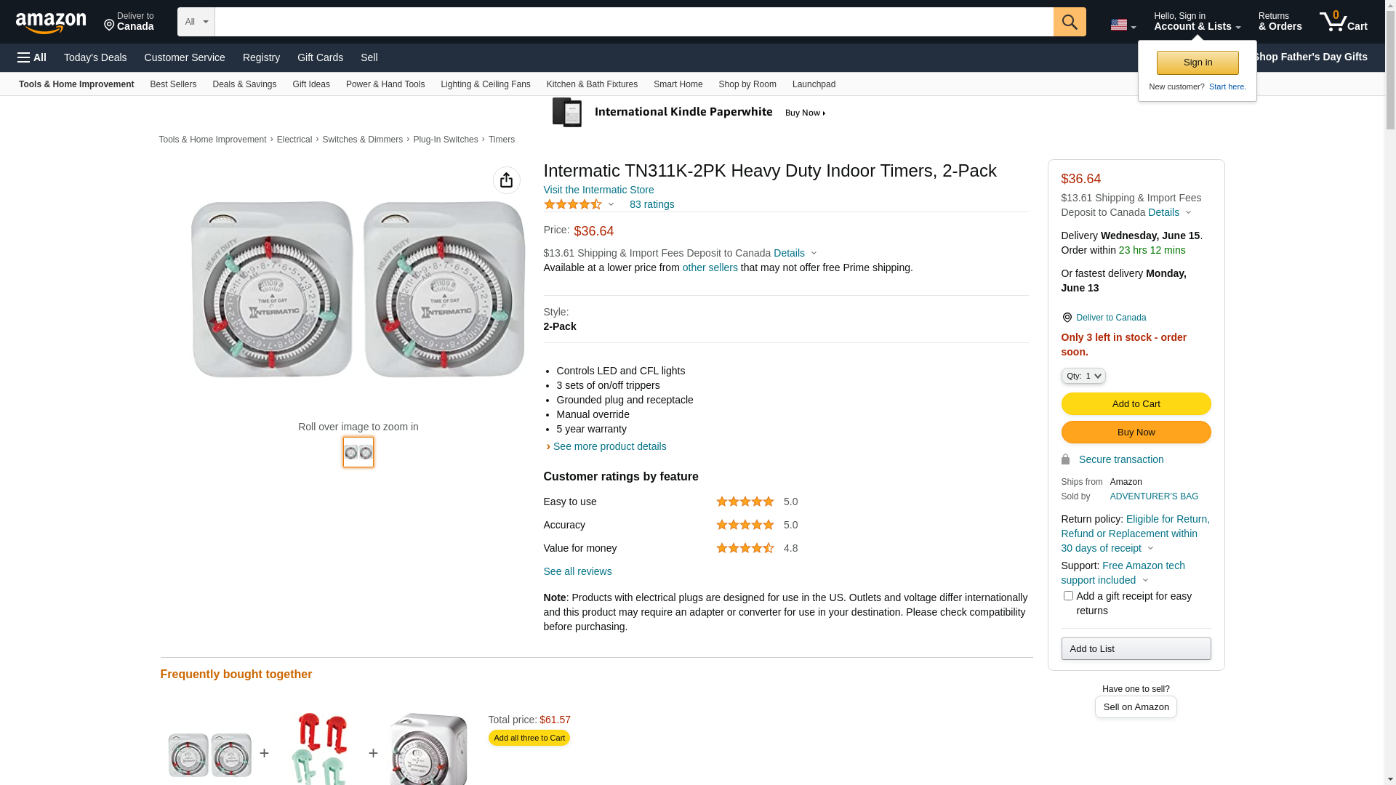Expand return policy eligibility details
1396x785 pixels.
[1150, 549]
